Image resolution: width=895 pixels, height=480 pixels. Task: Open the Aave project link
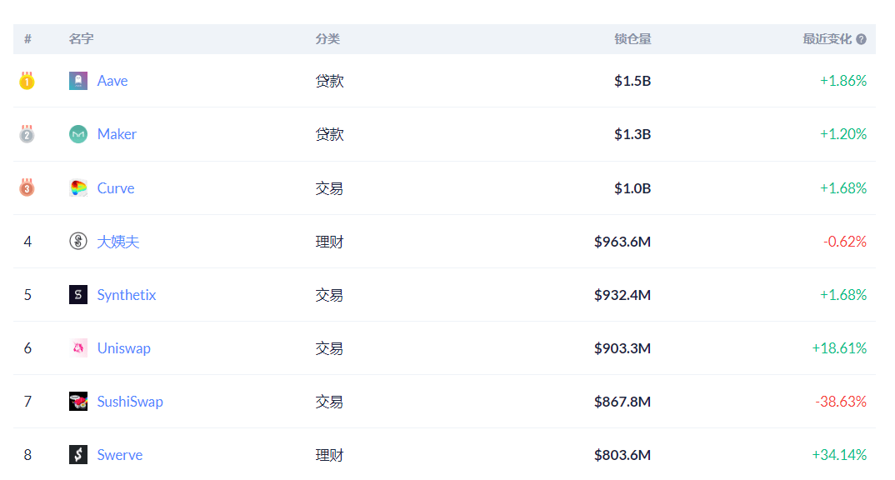click(112, 81)
